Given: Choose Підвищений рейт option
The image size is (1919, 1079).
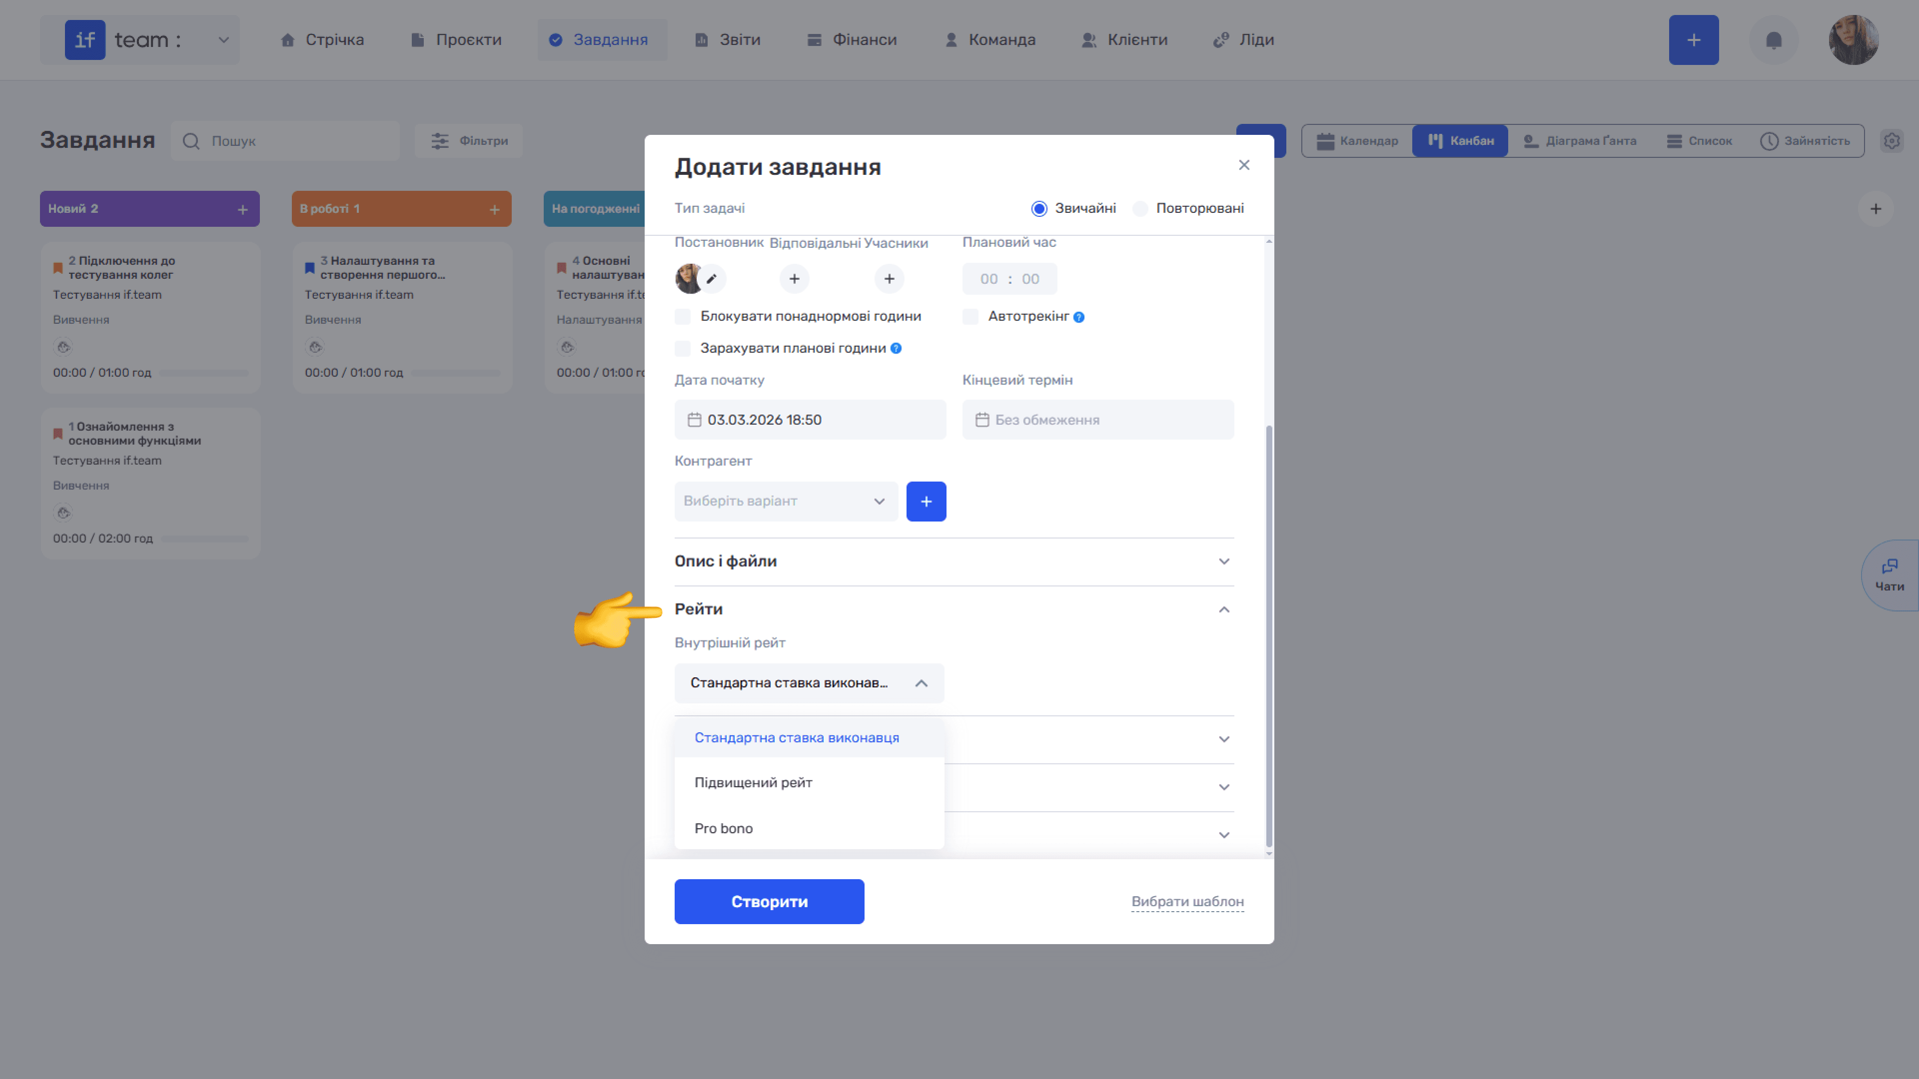Looking at the screenshot, I should 809,783.
